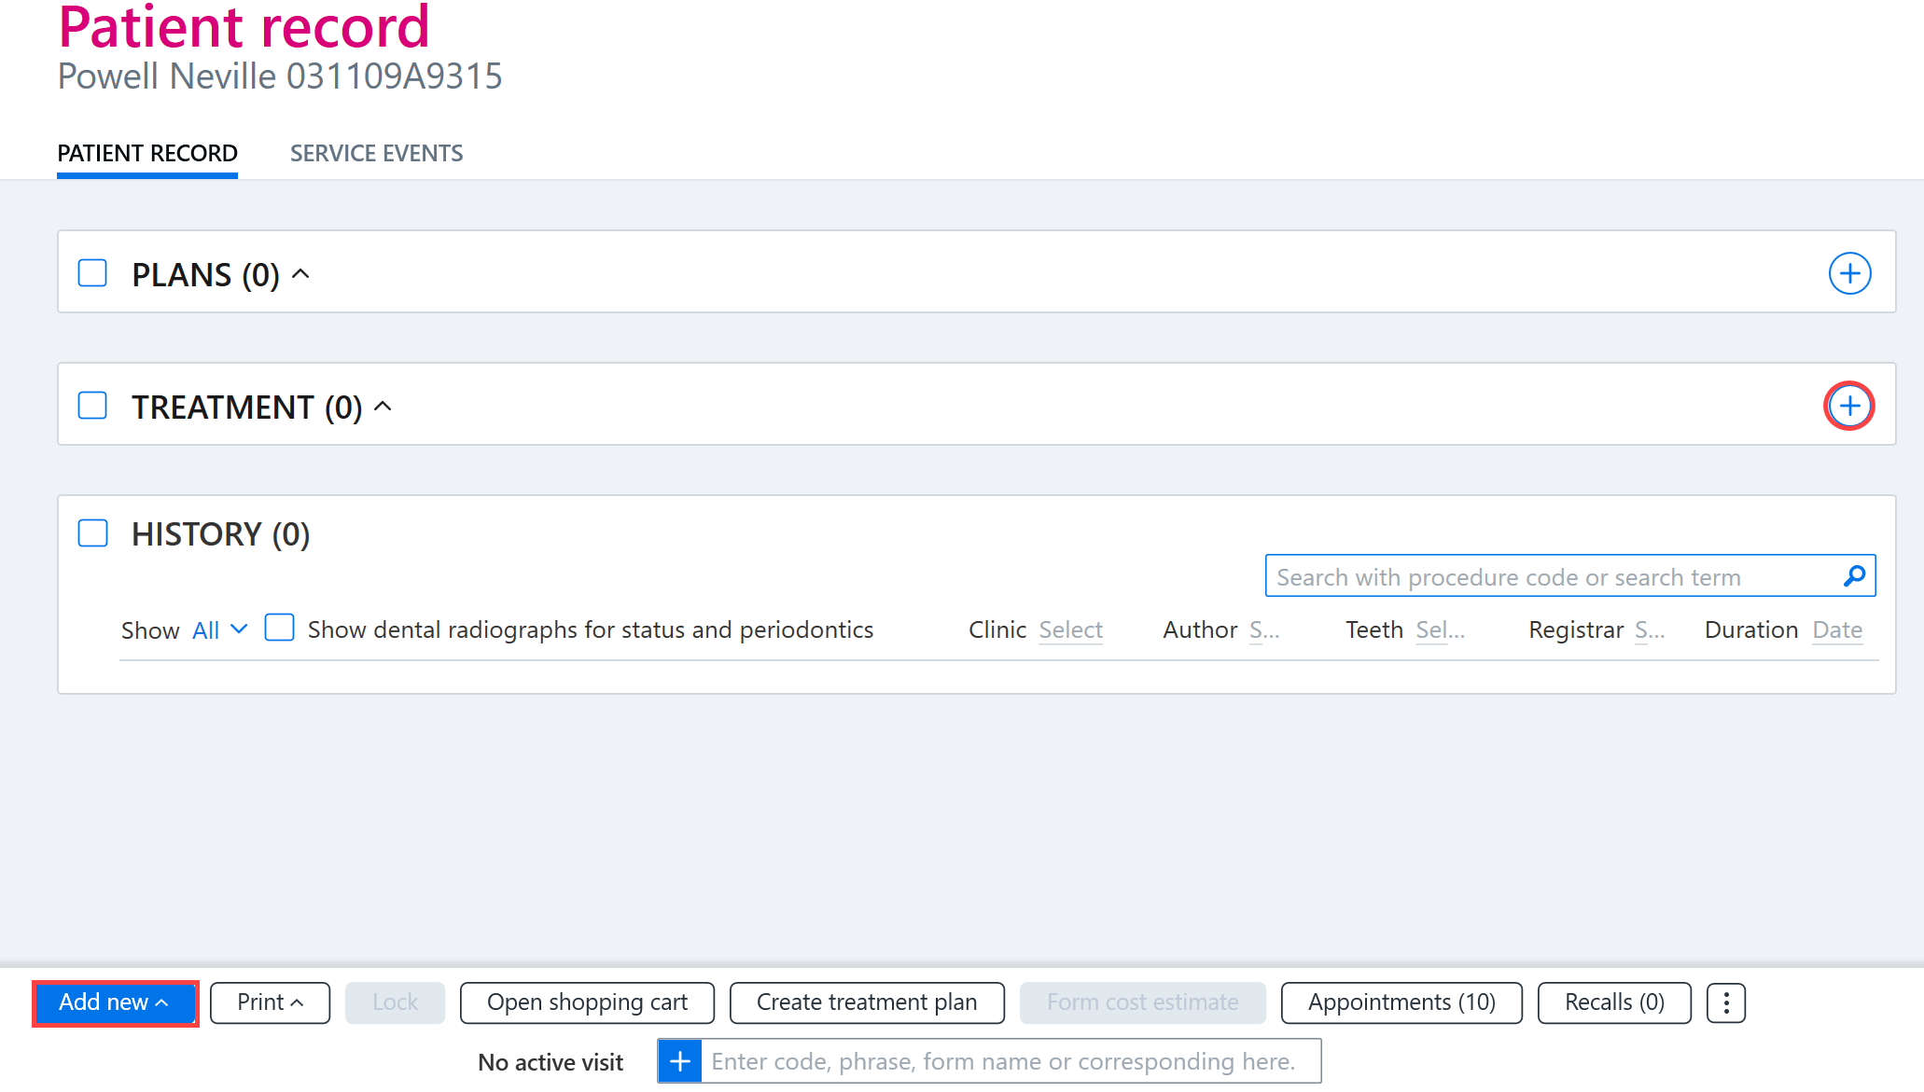1924x1092 pixels.
Task: Open the Add new menu button
Action: (115, 1002)
